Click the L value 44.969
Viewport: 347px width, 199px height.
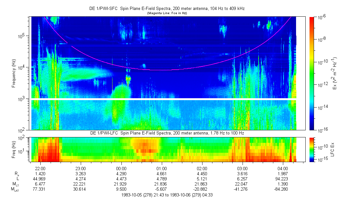(x=39, y=179)
